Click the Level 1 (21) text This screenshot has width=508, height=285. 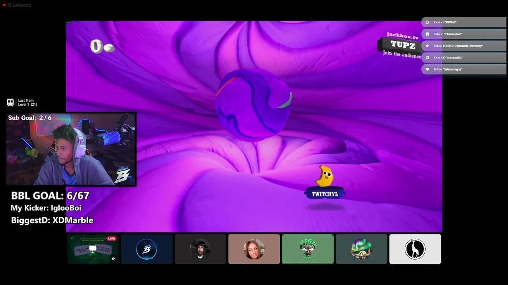(28, 104)
